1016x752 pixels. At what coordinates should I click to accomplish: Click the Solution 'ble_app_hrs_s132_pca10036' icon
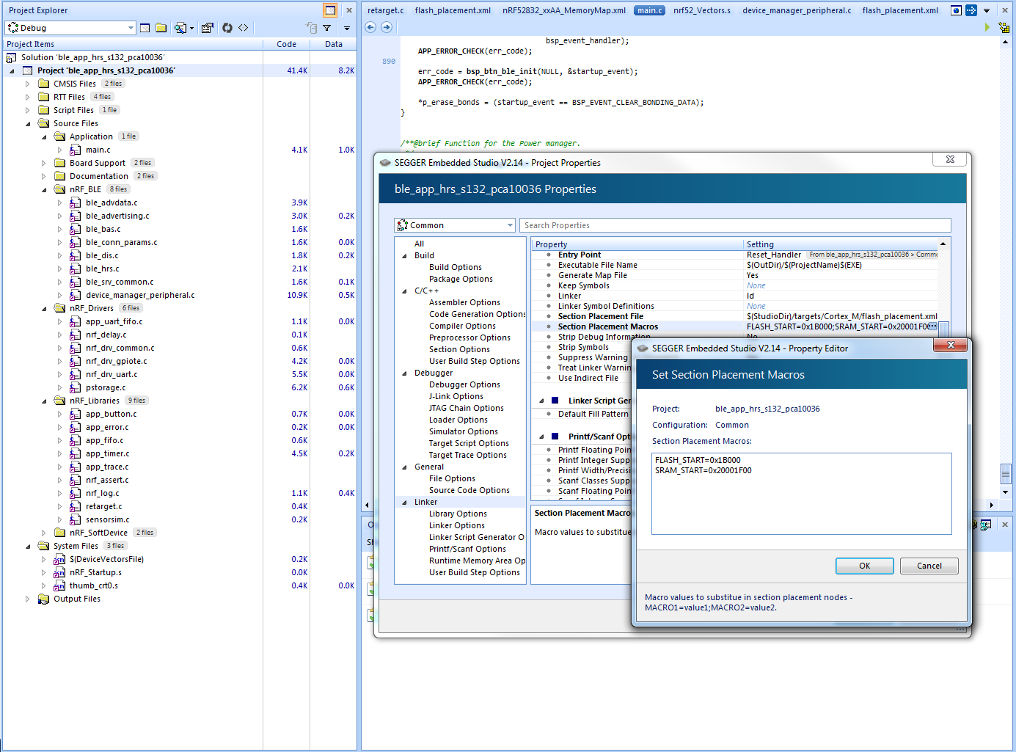(11, 57)
